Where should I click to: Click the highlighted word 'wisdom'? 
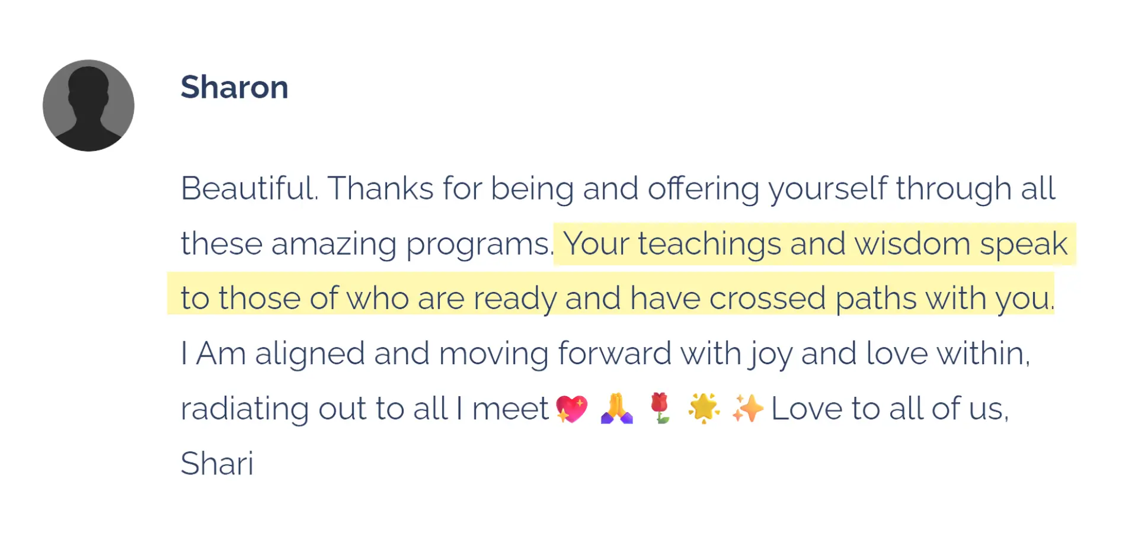[x=912, y=244]
